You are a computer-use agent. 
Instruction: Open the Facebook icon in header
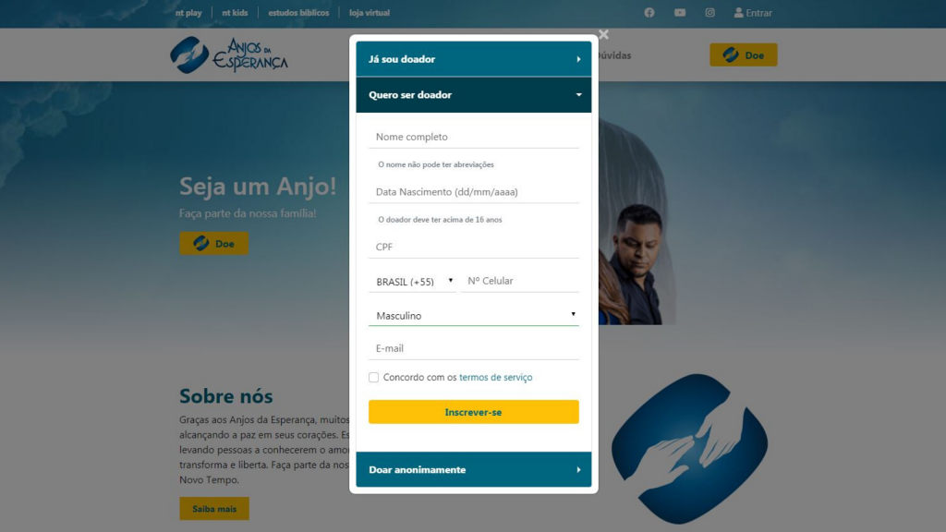click(649, 12)
